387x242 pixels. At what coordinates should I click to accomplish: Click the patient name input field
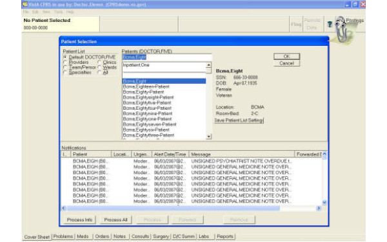(x=167, y=57)
